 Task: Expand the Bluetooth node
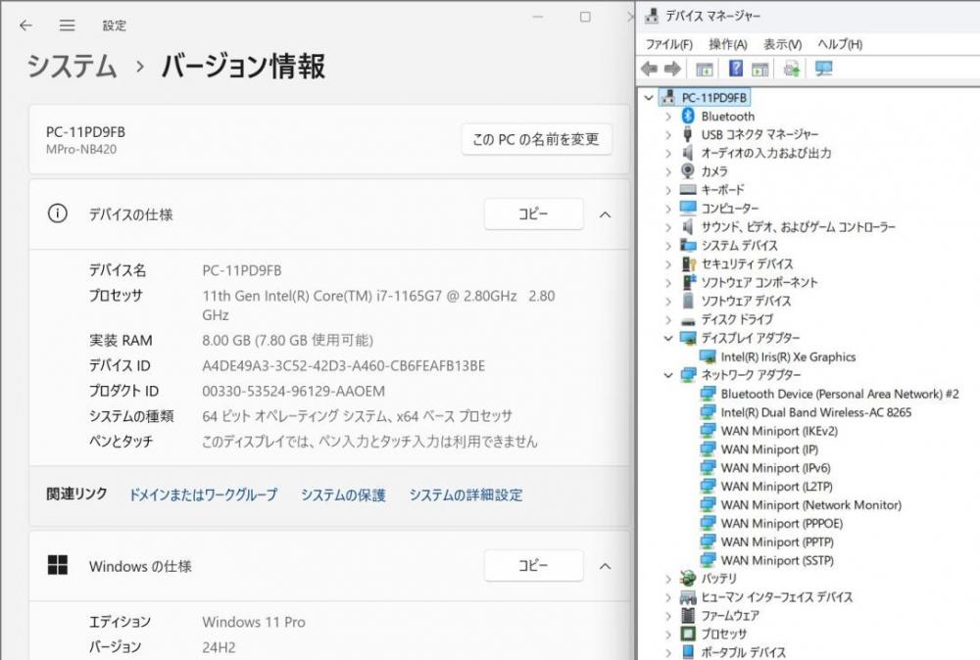[668, 117]
